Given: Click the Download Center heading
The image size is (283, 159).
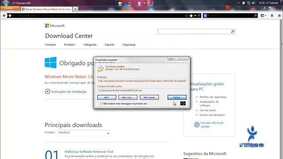Looking at the screenshot, I should (x=69, y=36).
